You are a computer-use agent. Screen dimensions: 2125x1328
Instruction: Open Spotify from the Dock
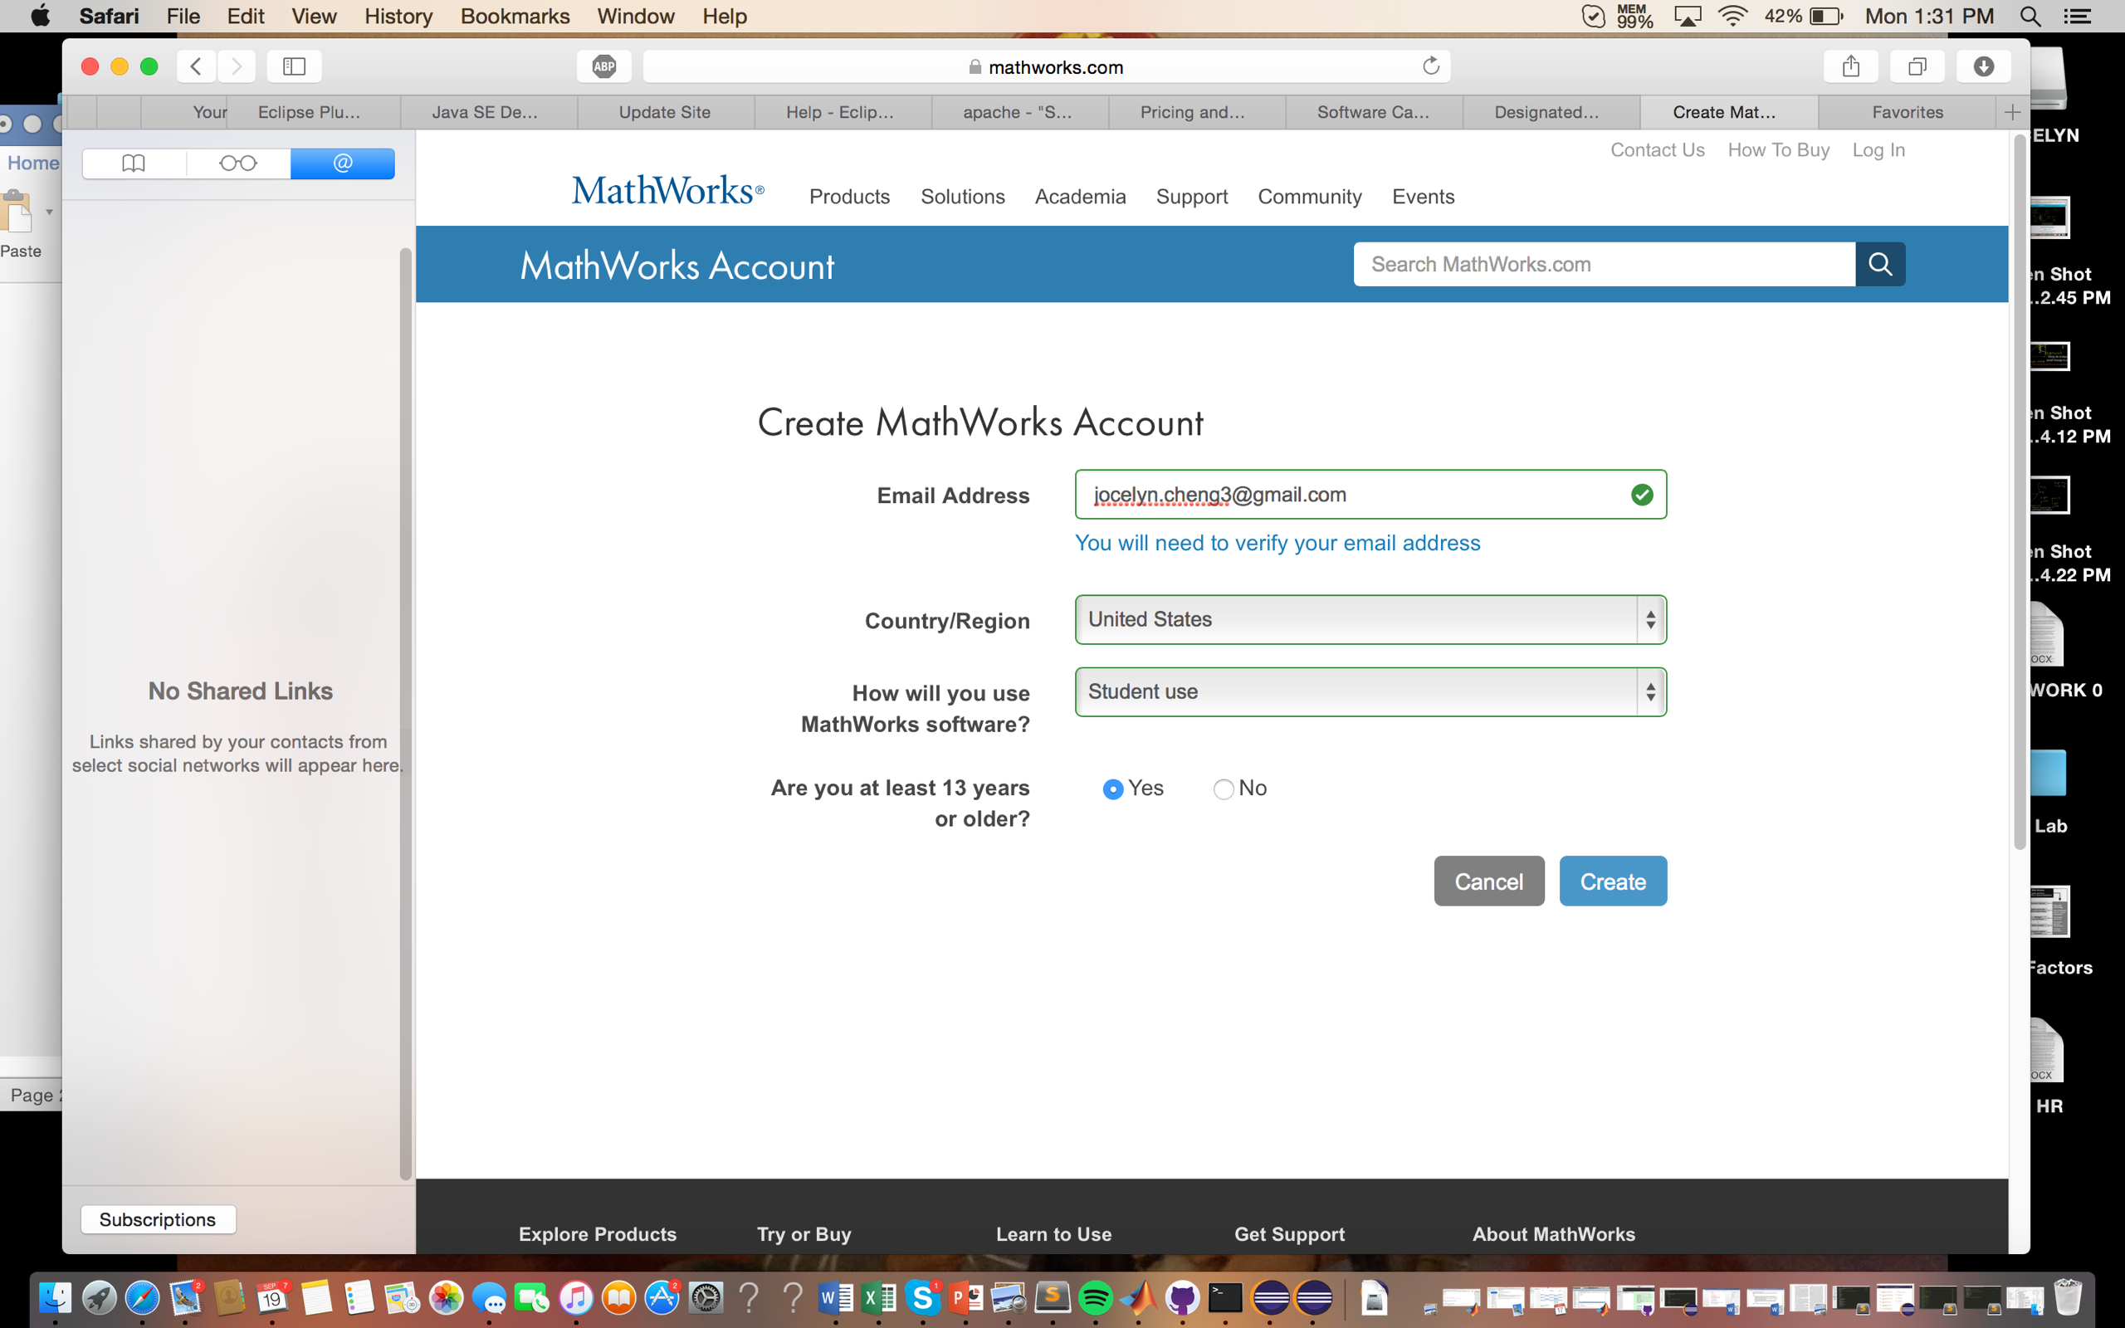click(1096, 1297)
